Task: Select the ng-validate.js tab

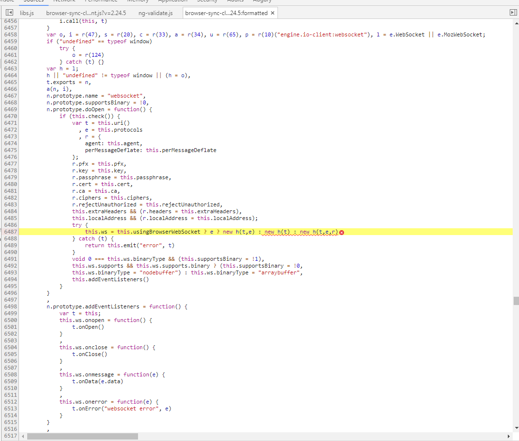Action: point(156,13)
